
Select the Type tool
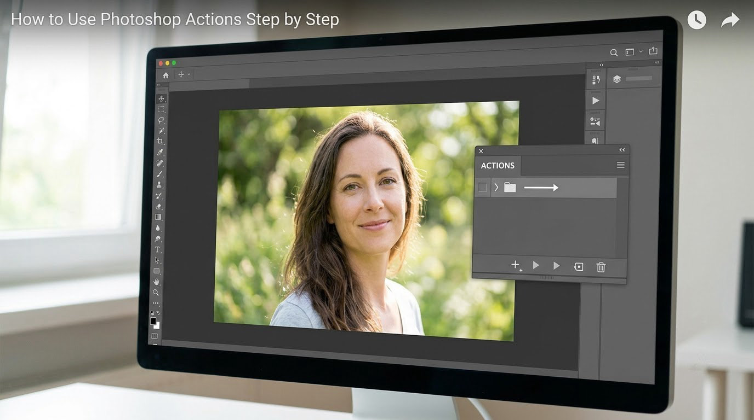tap(158, 249)
